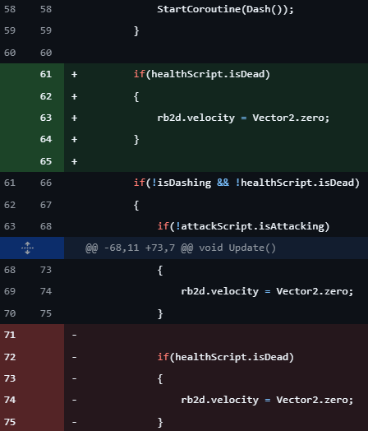Select added line number 63
The image size is (368, 431).
coord(46,118)
